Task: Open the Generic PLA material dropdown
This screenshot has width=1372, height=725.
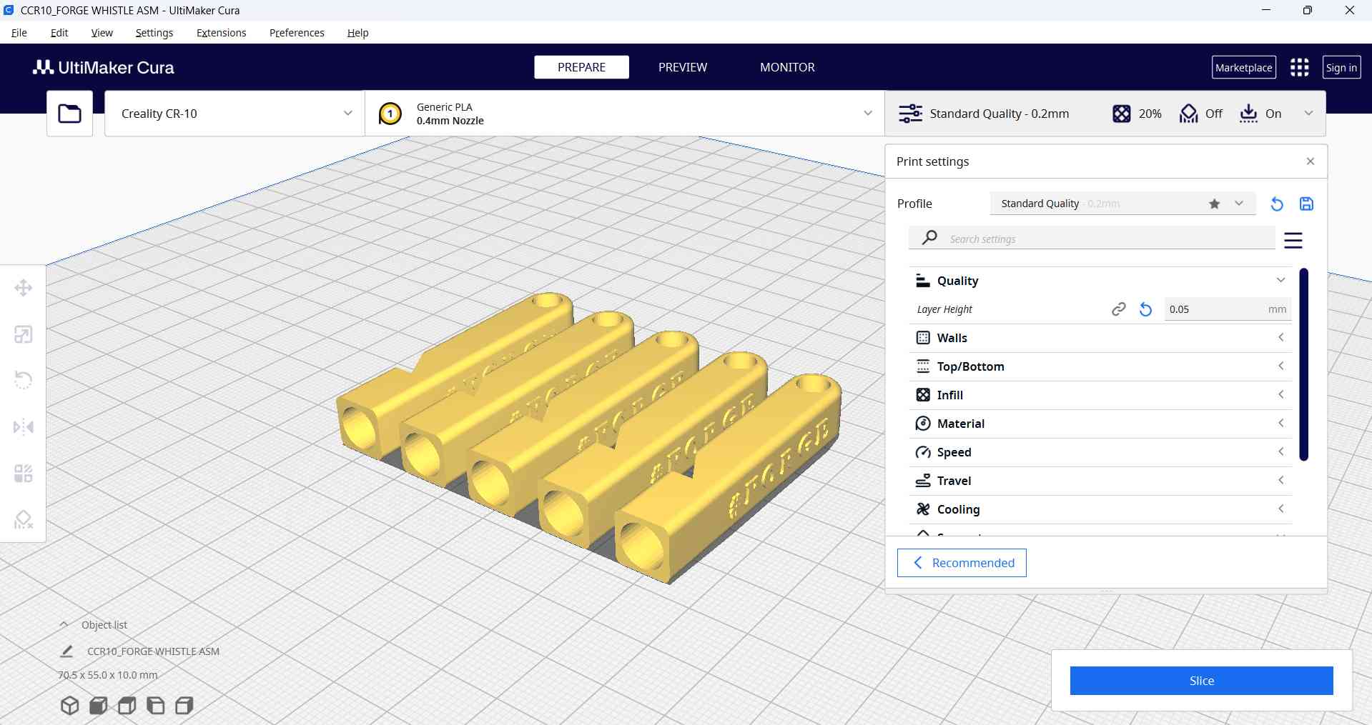Action: pyautogui.click(x=625, y=114)
